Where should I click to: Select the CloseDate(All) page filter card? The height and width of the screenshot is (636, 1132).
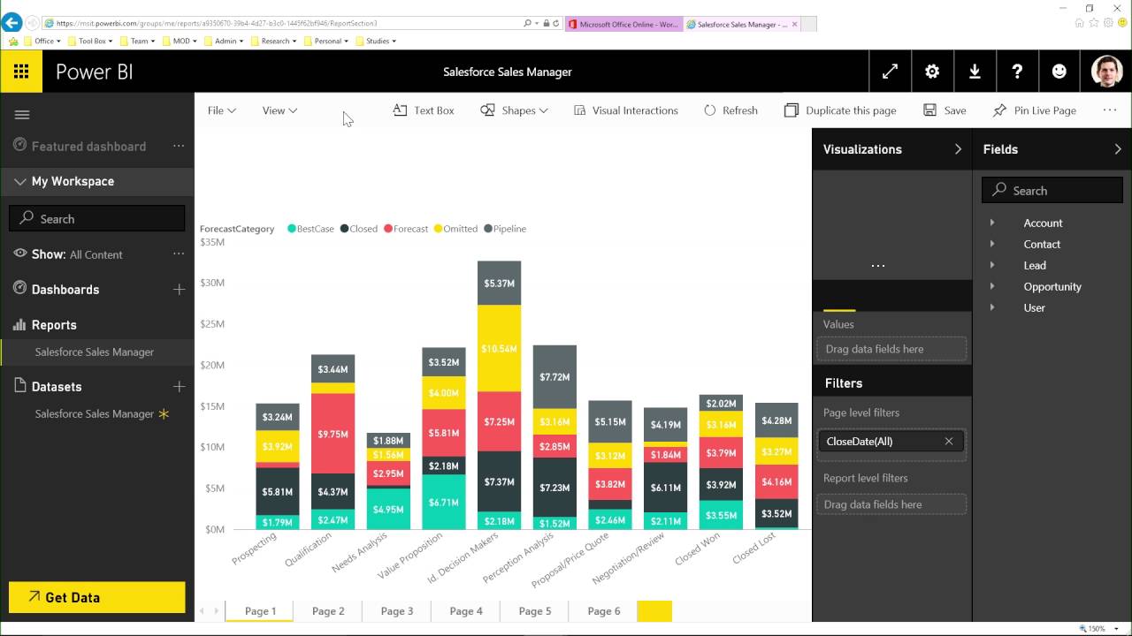click(x=891, y=441)
